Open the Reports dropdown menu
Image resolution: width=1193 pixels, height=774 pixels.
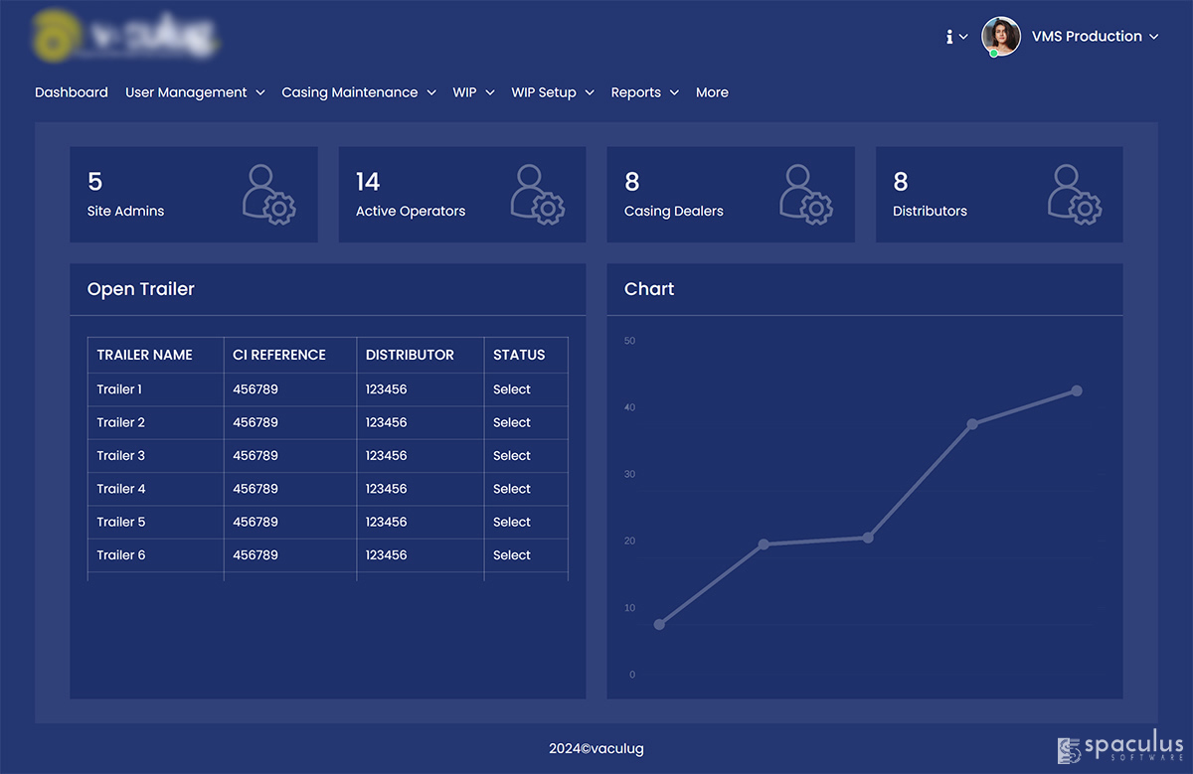644,92
